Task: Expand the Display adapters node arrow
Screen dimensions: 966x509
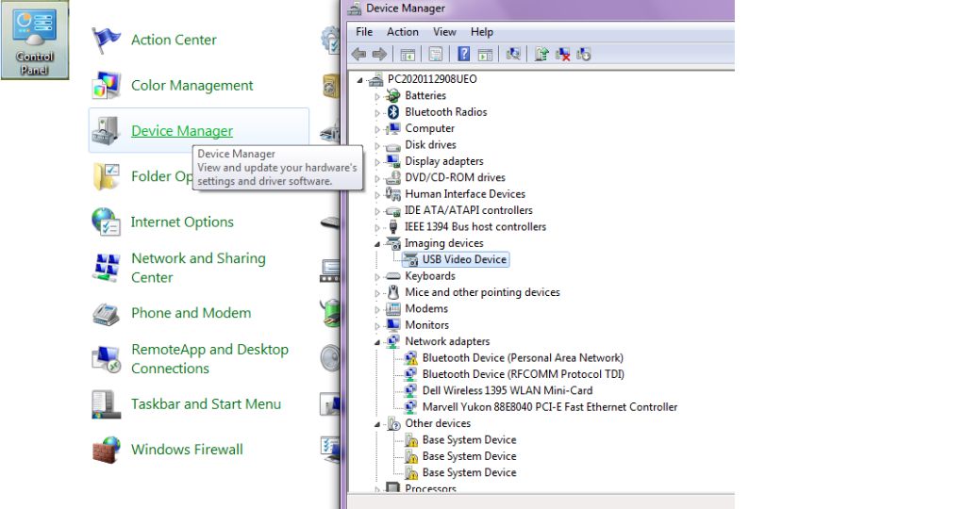Action: click(x=377, y=162)
